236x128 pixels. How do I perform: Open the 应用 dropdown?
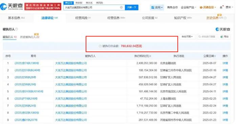click(157, 7)
